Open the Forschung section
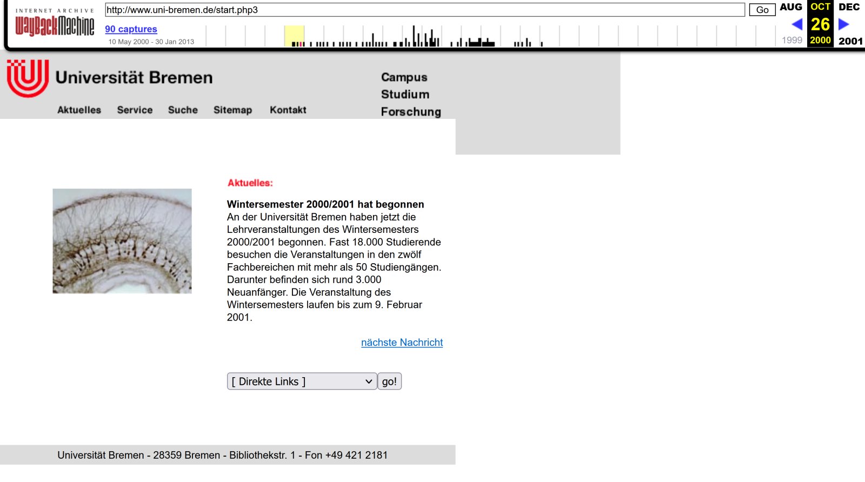 point(411,112)
